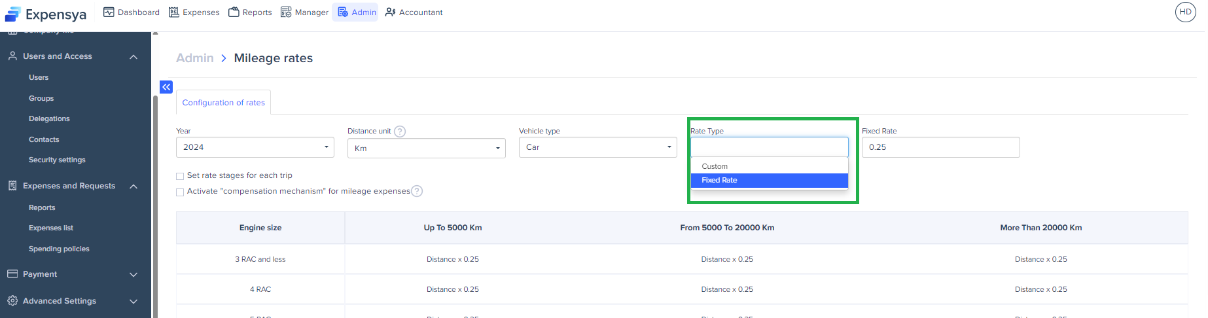This screenshot has width=1208, height=318.
Task: Click the Distance unit help icon
Action: tap(400, 132)
